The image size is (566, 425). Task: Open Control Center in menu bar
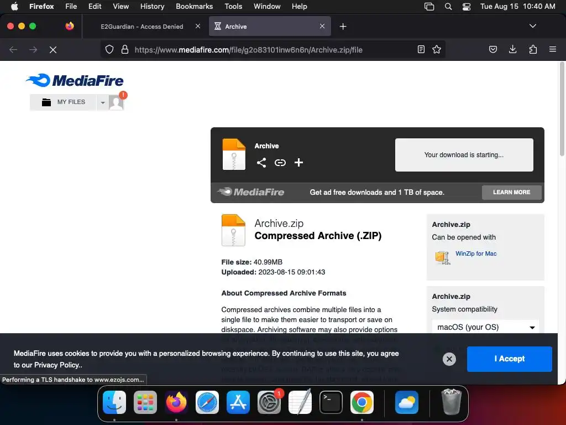pyautogui.click(x=467, y=6)
